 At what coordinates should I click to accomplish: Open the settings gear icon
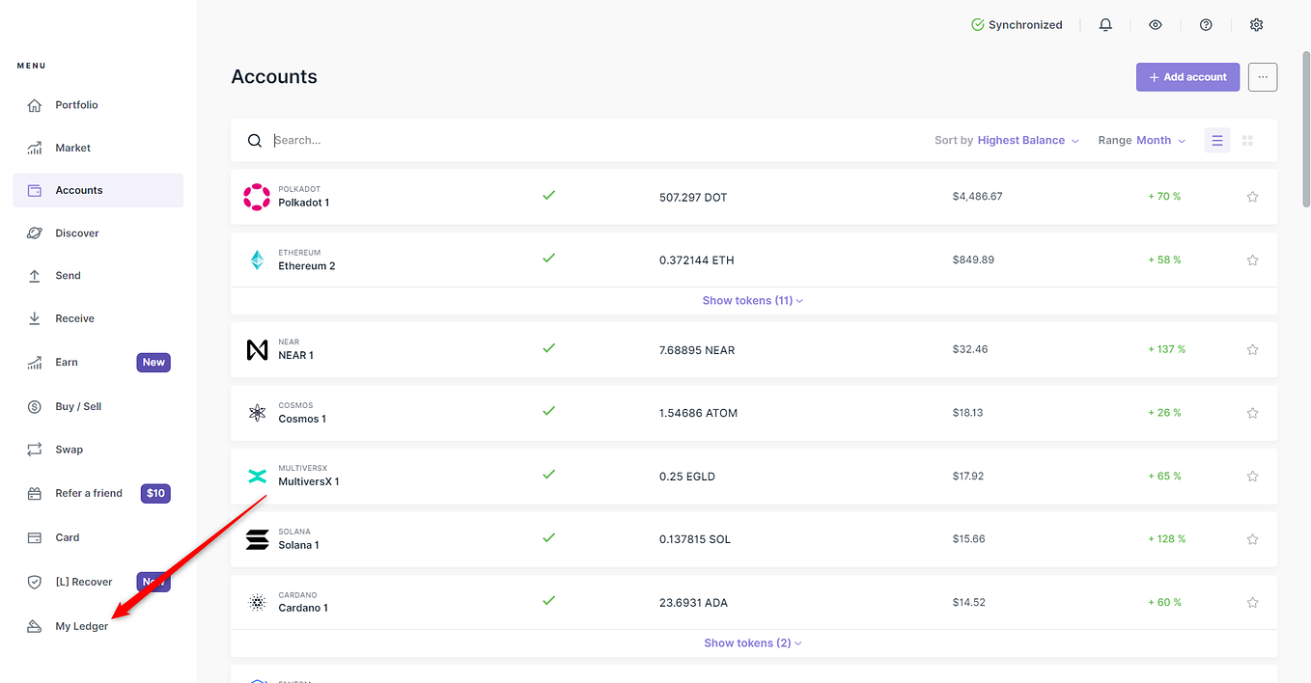[x=1256, y=25]
